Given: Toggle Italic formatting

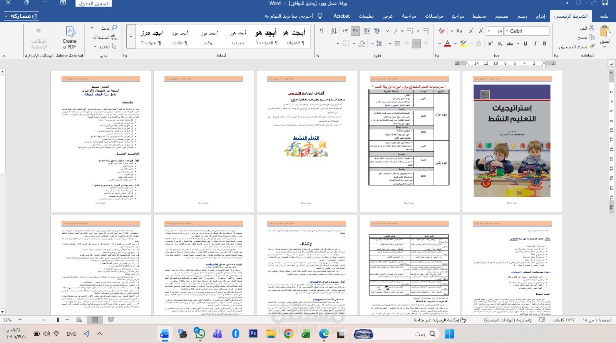Looking at the screenshot, I should tap(535, 44).
